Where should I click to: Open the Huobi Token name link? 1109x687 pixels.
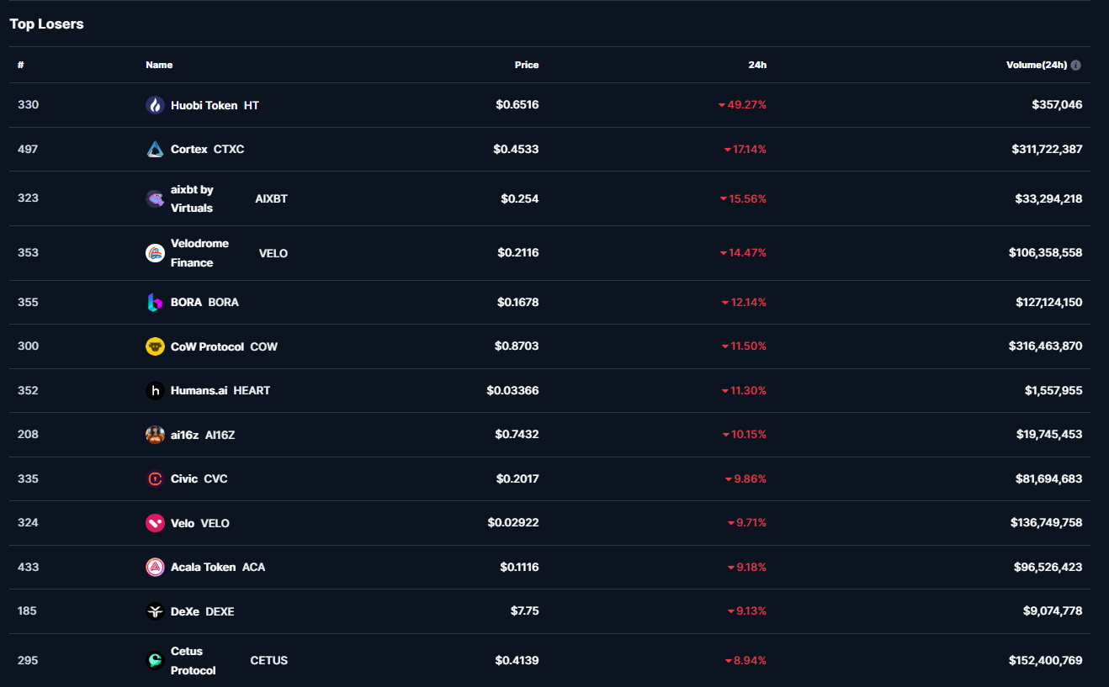(x=204, y=106)
